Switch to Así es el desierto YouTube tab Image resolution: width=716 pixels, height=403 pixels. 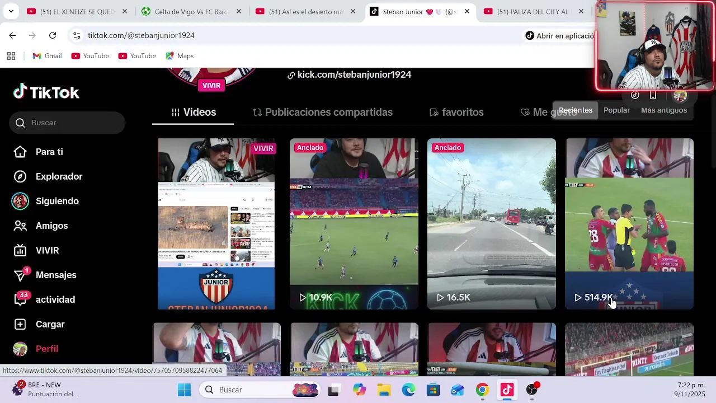305,11
